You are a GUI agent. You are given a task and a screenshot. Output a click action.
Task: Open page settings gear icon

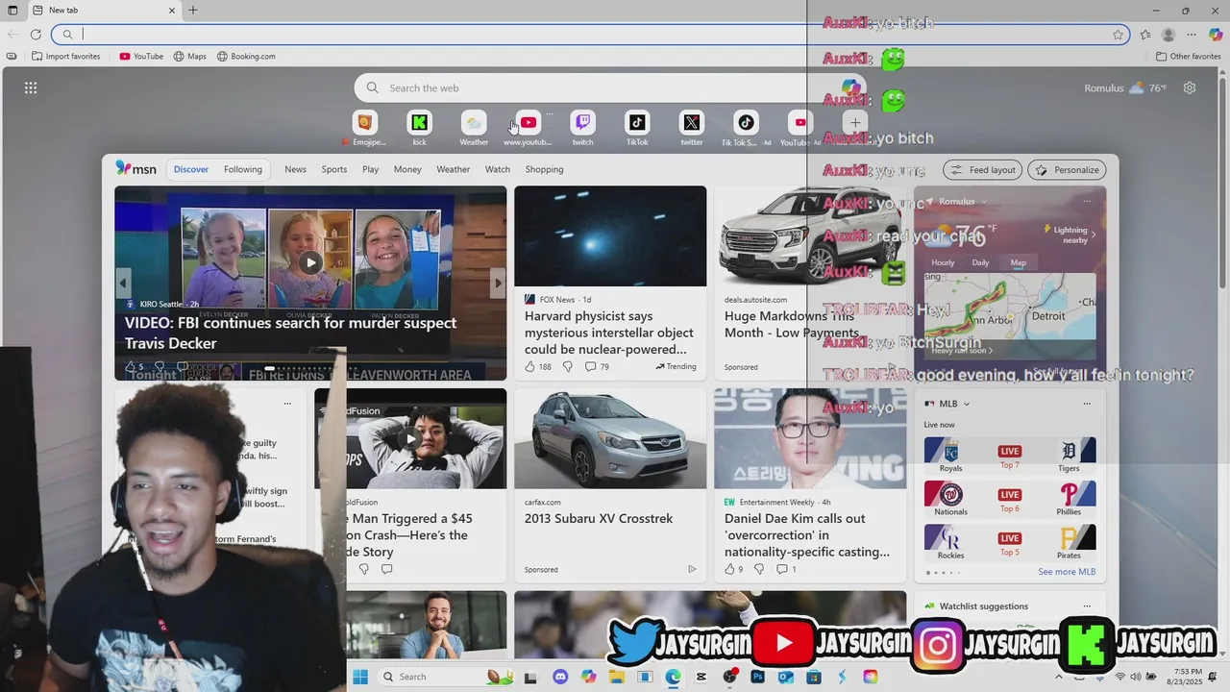click(x=1190, y=87)
